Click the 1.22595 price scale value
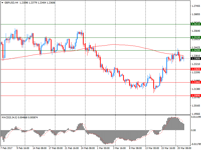201x151 pixels. (x=196, y=72)
